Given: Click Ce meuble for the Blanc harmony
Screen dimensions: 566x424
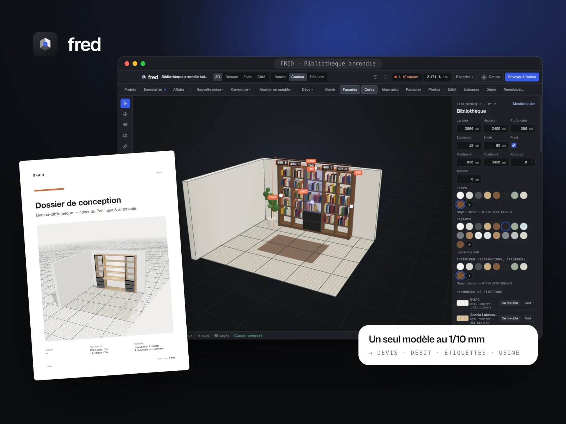Looking at the screenshot, I should click(x=510, y=303).
